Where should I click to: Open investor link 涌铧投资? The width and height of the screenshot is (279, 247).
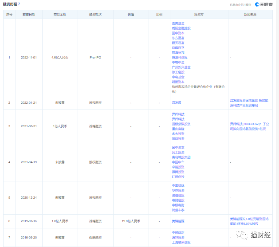pos(178,237)
